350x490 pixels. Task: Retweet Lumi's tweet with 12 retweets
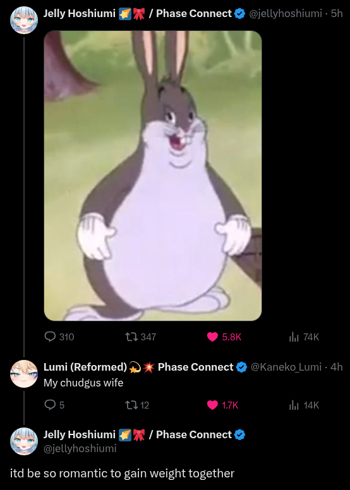click(130, 405)
